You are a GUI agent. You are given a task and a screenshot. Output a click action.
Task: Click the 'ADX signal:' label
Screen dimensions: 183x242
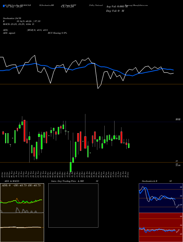9,33
